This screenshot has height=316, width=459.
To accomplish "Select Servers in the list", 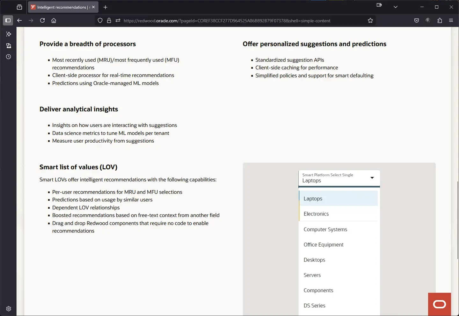I will pyautogui.click(x=338, y=275).
